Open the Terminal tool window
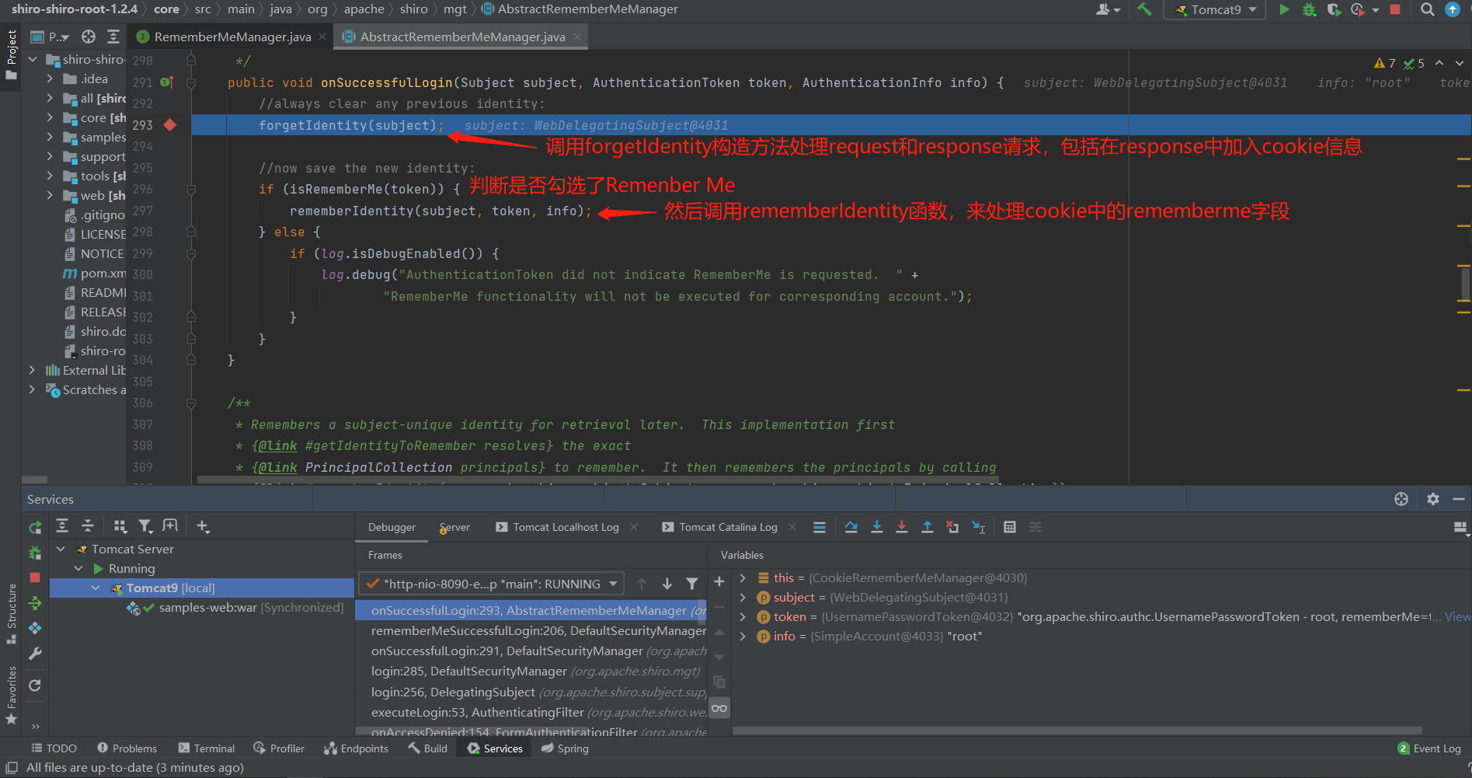Viewport: 1472px width, 778px height. click(x=207, y=748)
